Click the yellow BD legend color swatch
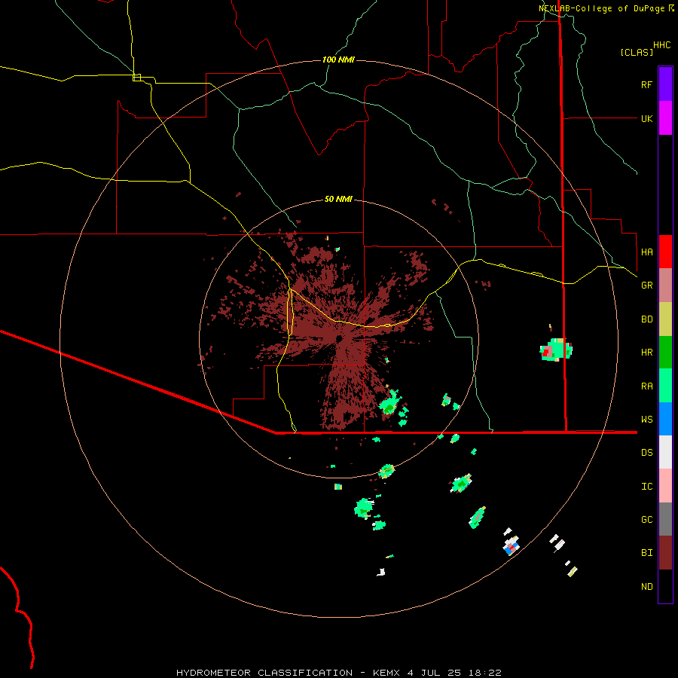 [x=665, y=319]
